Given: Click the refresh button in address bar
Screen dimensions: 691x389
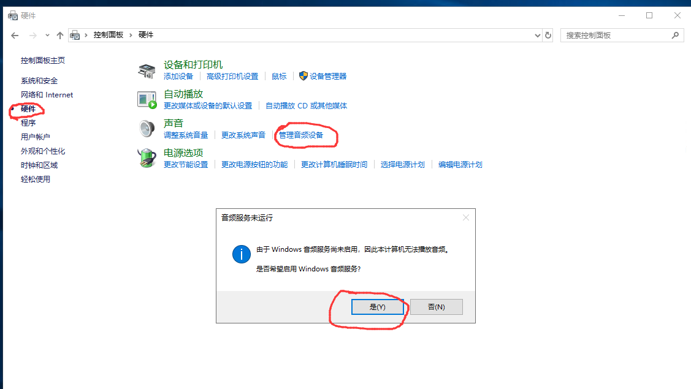Looking at the screenshot, I should pos(548,36).
